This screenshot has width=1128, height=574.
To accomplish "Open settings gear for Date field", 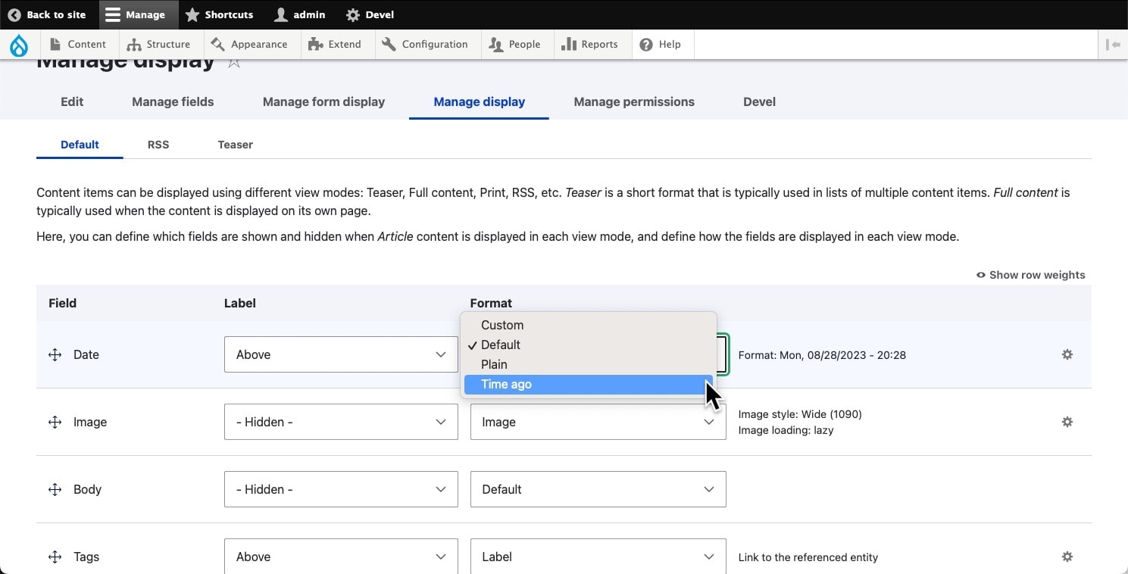I will click(x=1067, y=354).
